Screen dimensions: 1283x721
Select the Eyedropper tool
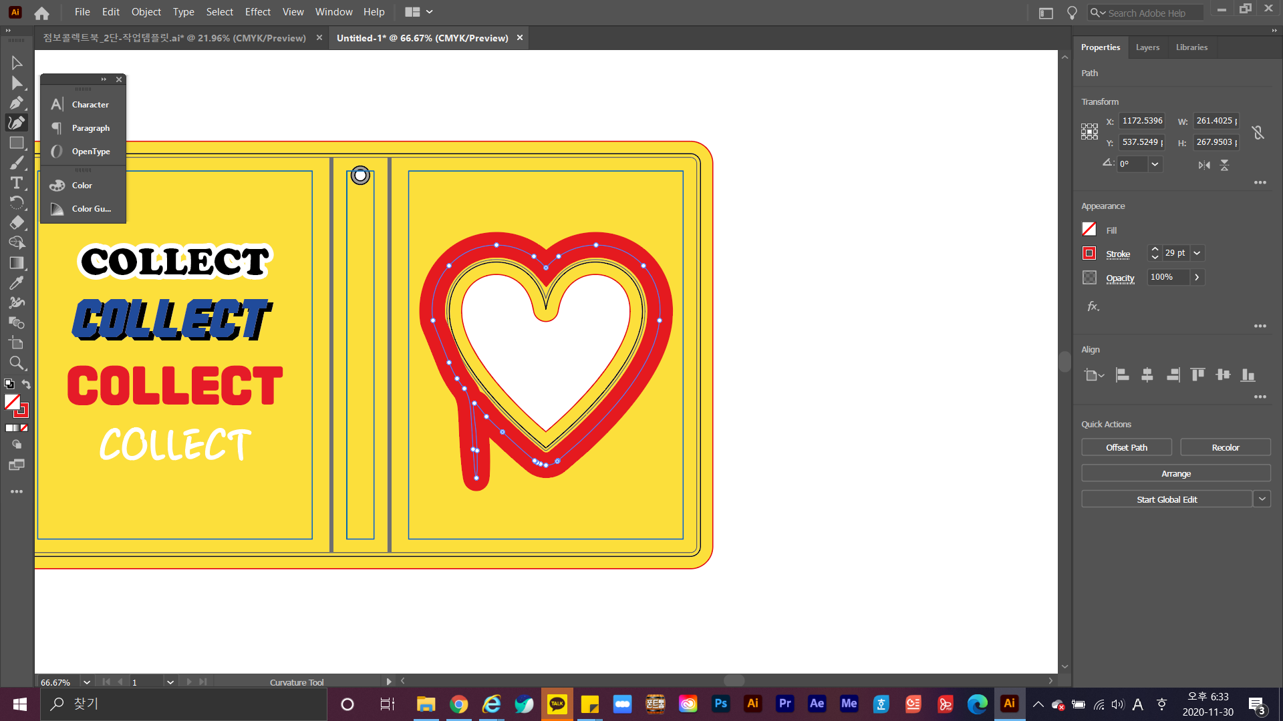(x=16, y=283)
